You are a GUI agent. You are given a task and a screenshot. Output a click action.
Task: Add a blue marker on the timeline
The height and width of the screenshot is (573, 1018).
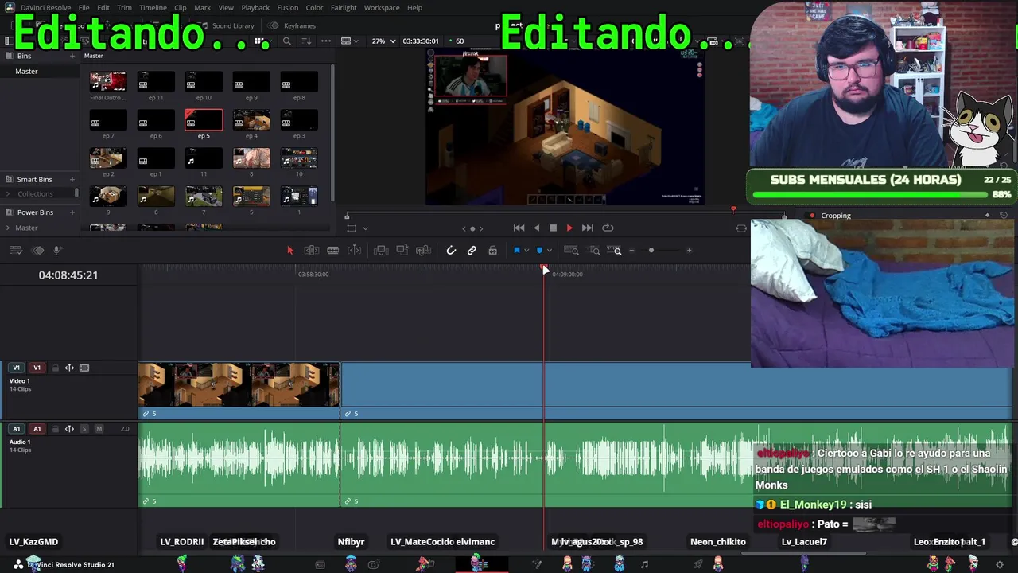point(539,251)
